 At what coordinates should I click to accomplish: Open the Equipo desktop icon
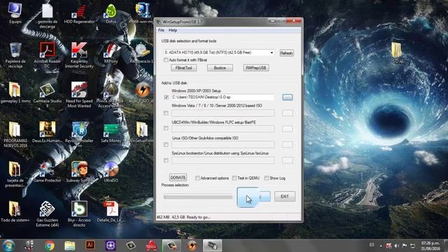click(x=15, y=13)
